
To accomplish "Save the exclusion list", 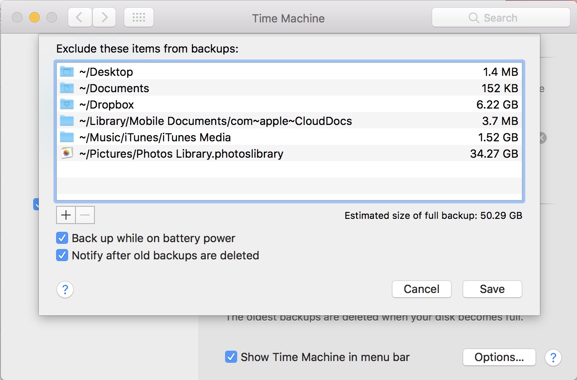I will 492,289.
